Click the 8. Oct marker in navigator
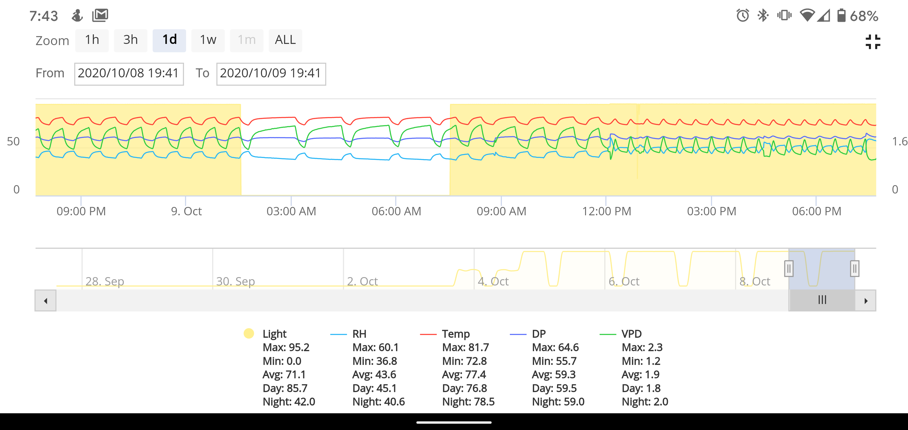This screenshot has height=430, width=908. click(754, 281)
